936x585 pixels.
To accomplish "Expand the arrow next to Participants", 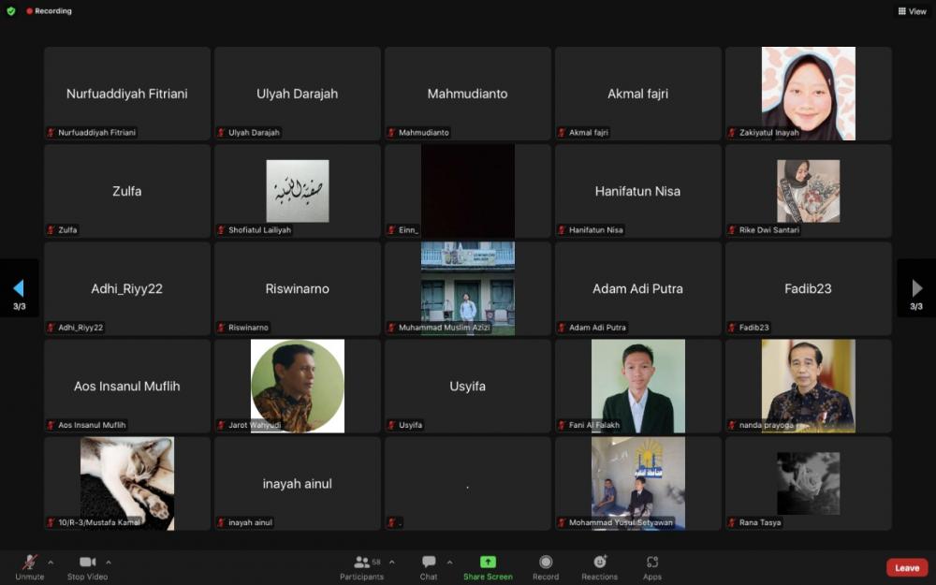I will tap(391, 563).
